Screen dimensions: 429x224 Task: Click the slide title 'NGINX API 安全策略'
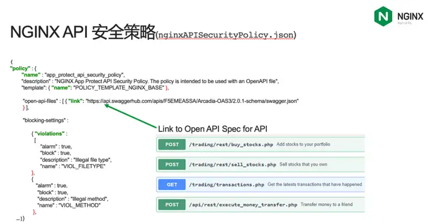(83, 32)
